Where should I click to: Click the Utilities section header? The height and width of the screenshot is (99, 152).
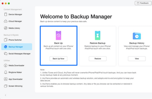pos(7,60)
